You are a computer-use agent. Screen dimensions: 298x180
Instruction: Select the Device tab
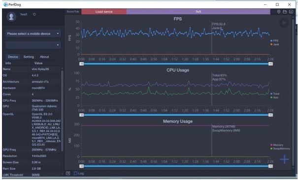point(13,57)
